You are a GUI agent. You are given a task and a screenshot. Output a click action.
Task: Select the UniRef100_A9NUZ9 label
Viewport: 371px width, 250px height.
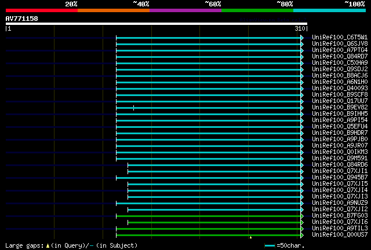click(x=340, y=203)
